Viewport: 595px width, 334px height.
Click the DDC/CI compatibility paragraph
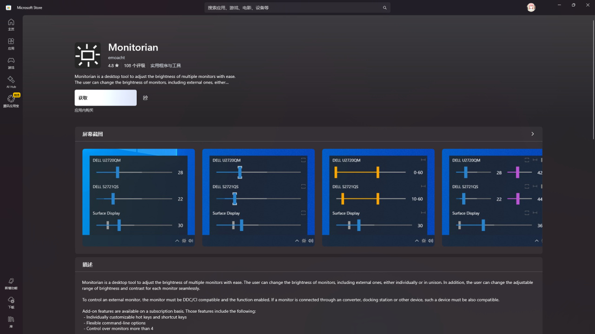click(x=291, y=300)
